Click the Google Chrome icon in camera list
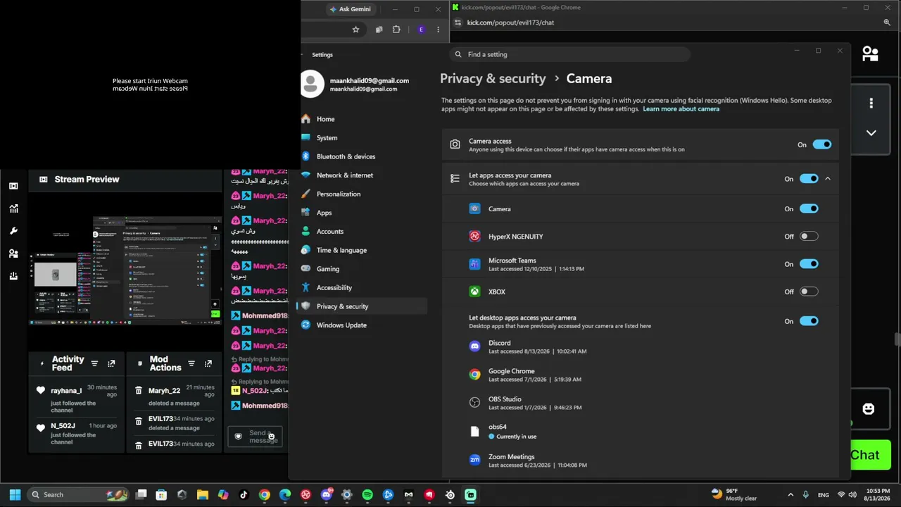Screen dimensions: 901x507 pos(475,375)
